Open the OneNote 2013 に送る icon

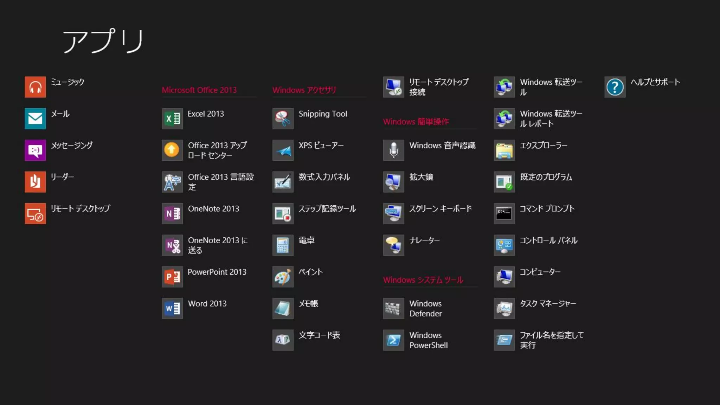pyautogui.click(x=172, y=245)
